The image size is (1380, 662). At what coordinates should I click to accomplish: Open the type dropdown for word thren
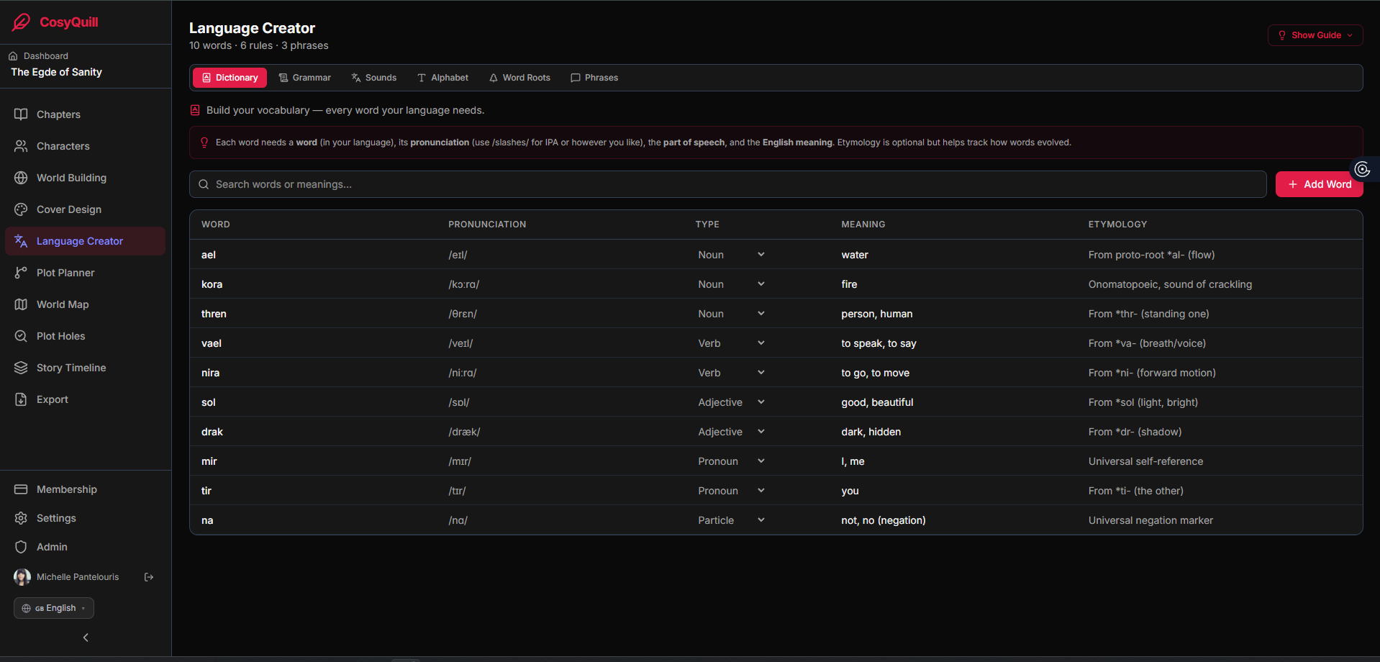(x=731, y=314)
